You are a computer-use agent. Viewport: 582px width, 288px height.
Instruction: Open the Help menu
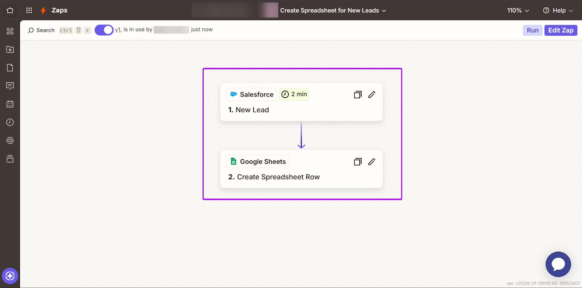point(558,11)
